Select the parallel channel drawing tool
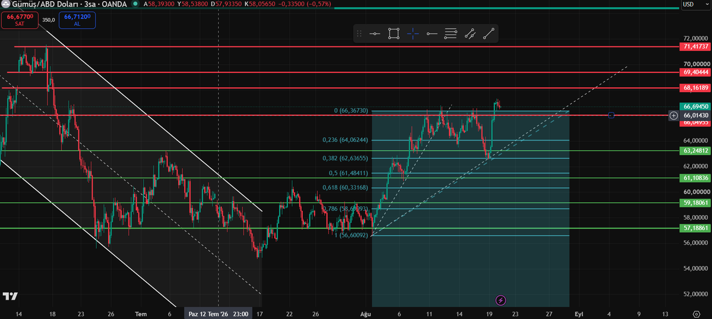This screenshot has width=712, height=319. pyautogui.click(x=470, y=34)
